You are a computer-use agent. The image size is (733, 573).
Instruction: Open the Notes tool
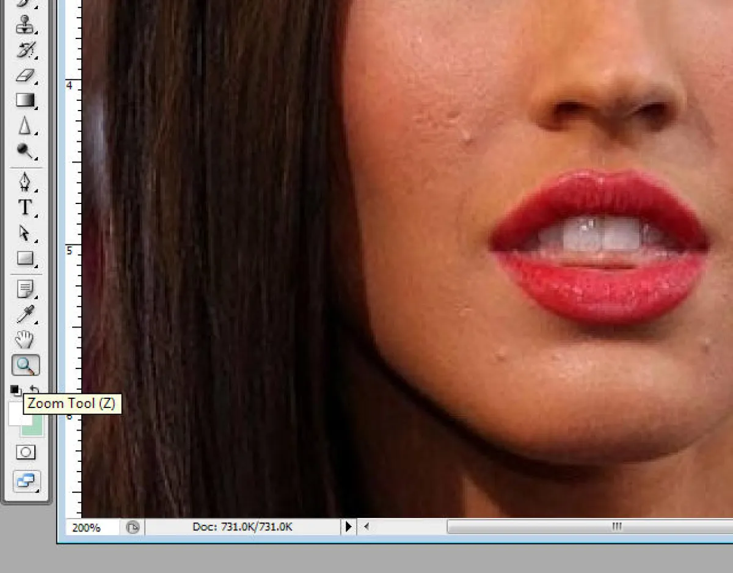[x=24, y=290]
